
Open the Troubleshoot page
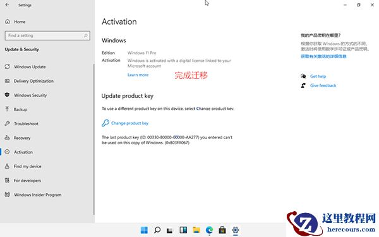(x=26, y=124)
